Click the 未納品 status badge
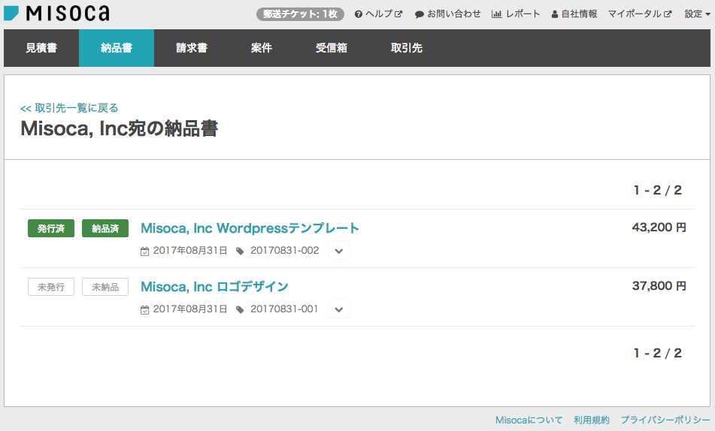This screenshot has width=715, height=431. (x=105, y=287)
